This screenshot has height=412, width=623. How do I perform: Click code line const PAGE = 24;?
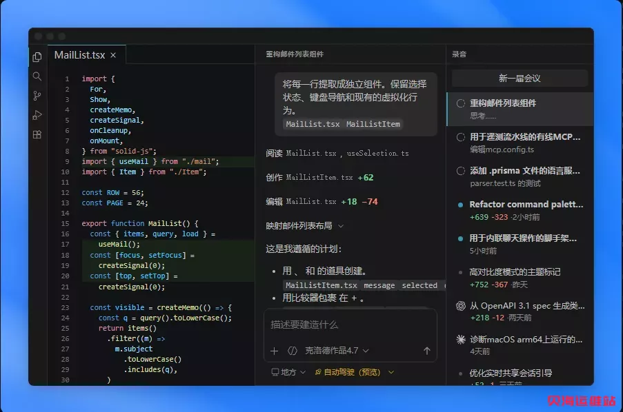coord(115,203)
